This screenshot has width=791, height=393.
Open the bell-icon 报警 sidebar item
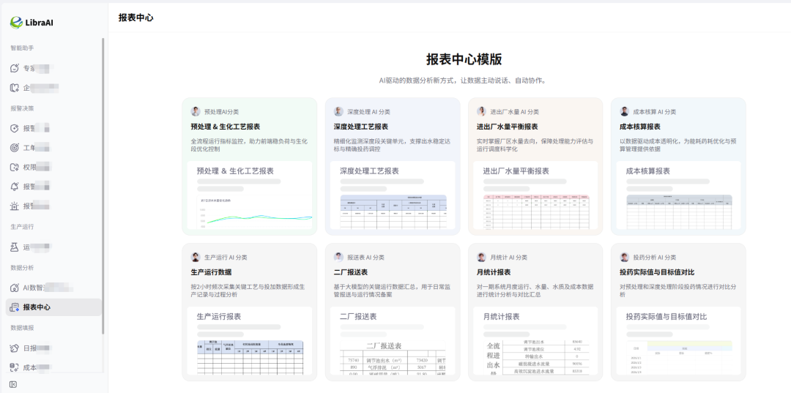point(53,187)
